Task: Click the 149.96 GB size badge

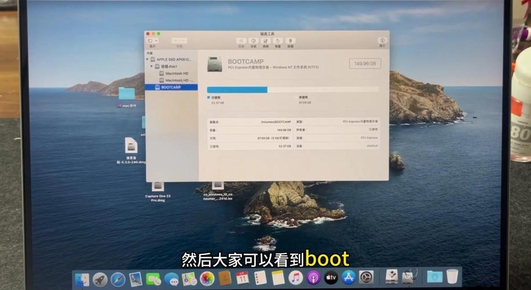Action: pyautogui.click(x=365, y=64)
